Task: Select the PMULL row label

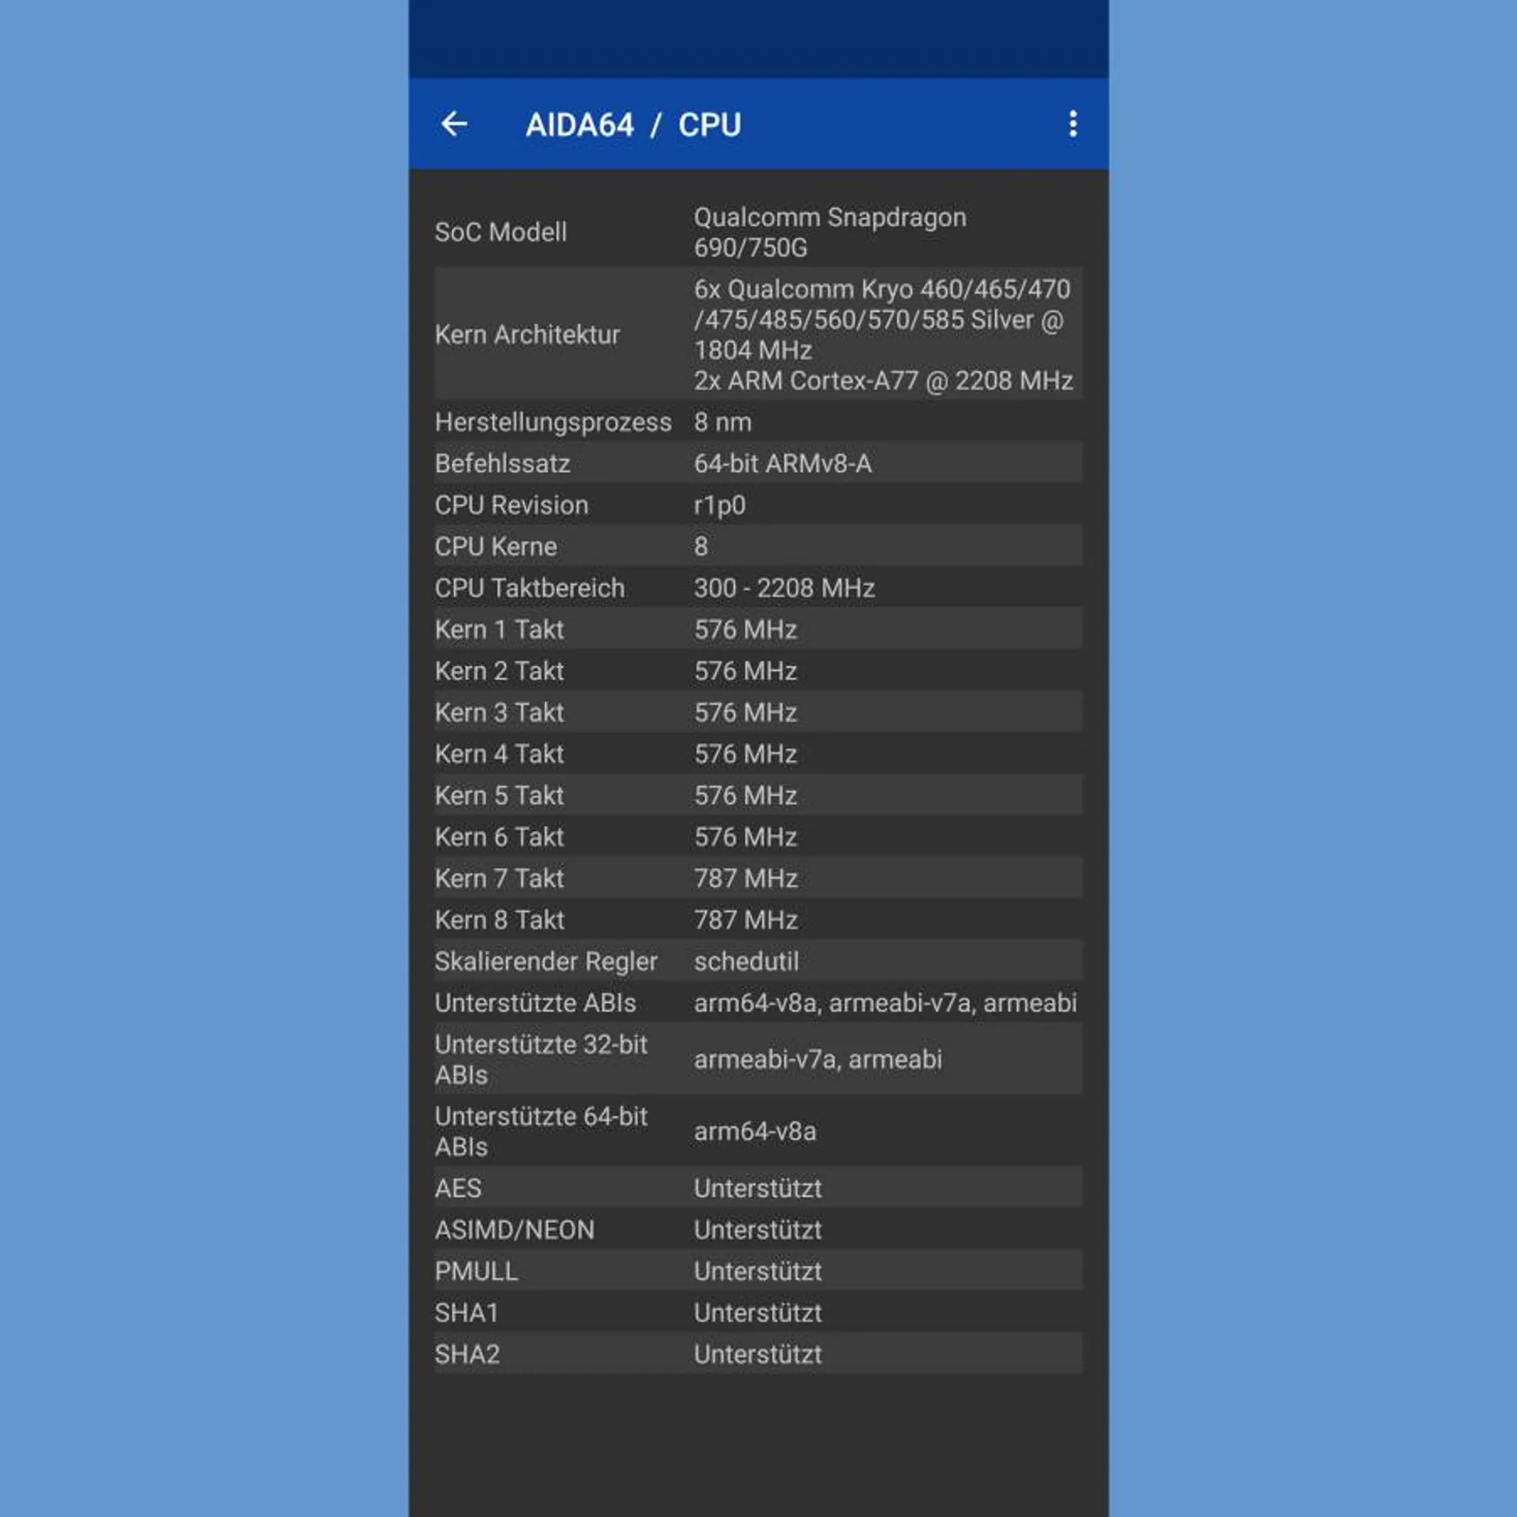Action: (x=476, y=1272)
